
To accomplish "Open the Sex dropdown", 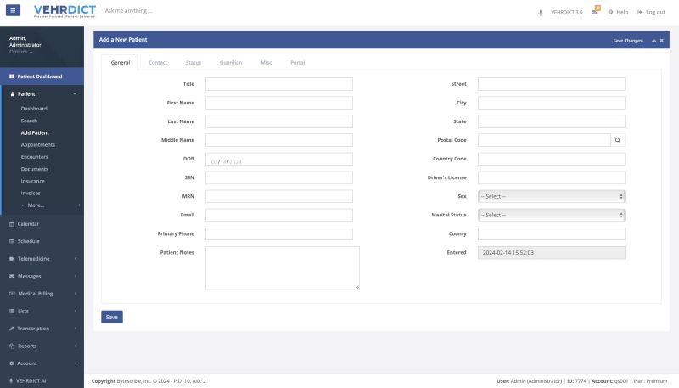I will (x=551, y=196).
